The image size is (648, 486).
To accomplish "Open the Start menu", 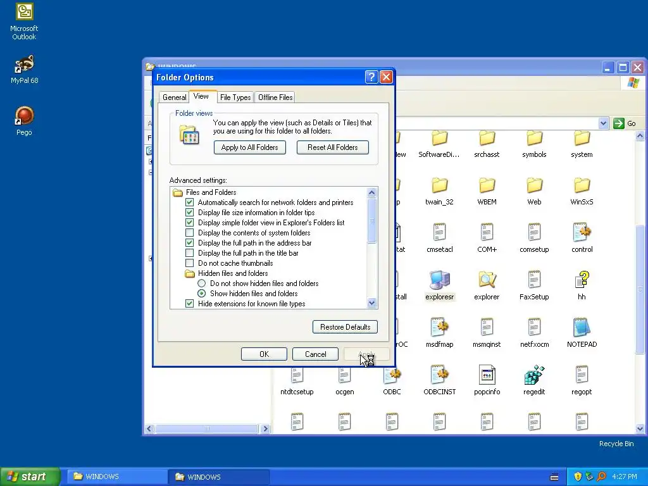I will point(30,477).
